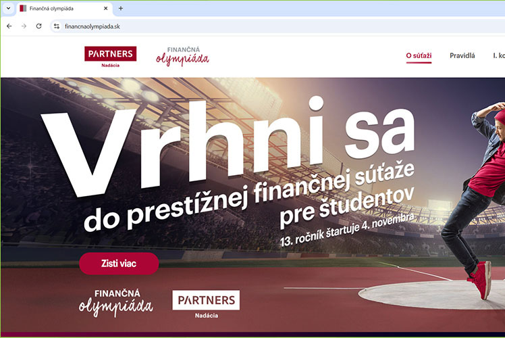Image resolution: width=505 pixels, height=338 pixels.
Task: Click the Finančná olympiáda header logo
Action: [182, 56]
